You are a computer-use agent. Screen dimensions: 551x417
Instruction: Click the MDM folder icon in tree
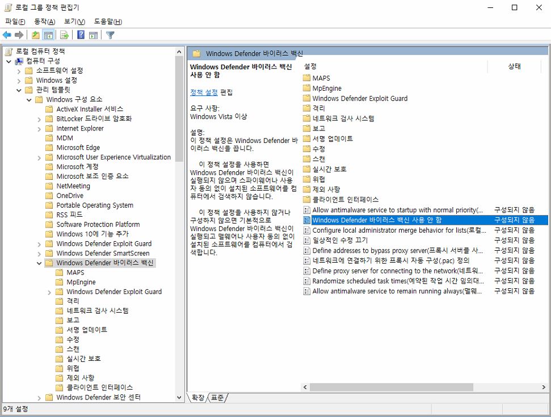(49, 138)
